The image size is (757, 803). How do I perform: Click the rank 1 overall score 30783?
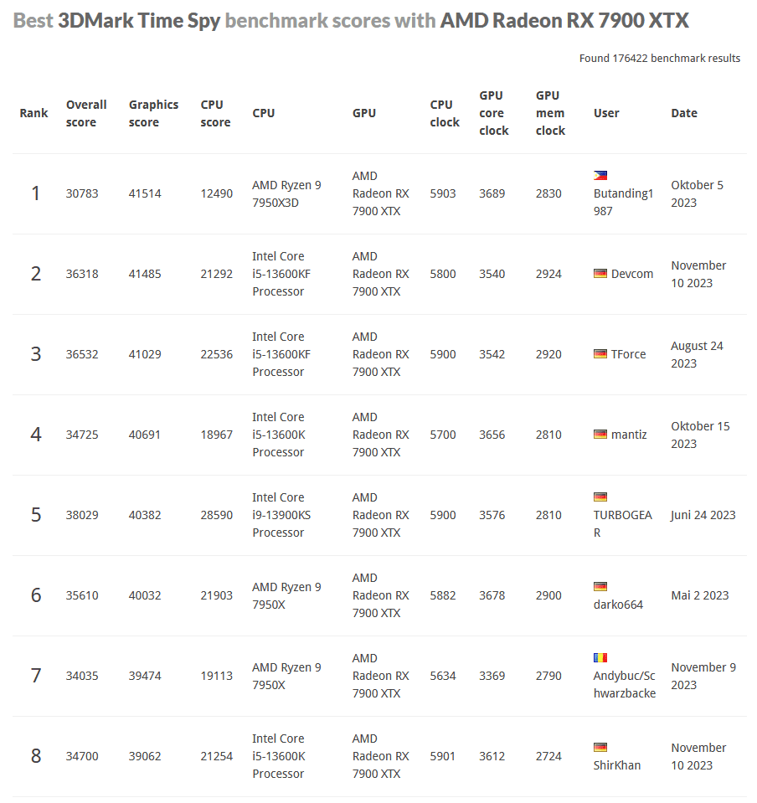82,193
